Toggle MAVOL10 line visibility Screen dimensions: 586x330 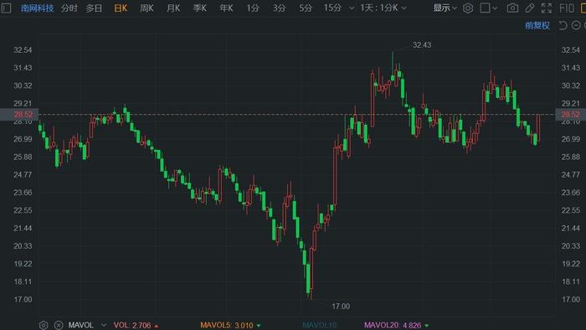(x=320, y=325)
